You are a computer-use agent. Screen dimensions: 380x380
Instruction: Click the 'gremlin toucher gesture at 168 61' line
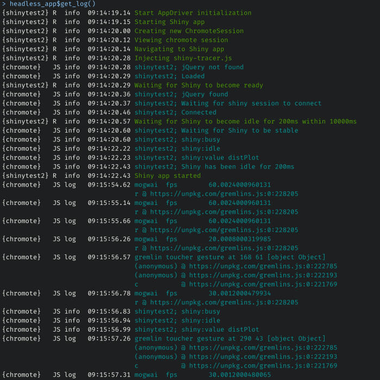[230, 257]
